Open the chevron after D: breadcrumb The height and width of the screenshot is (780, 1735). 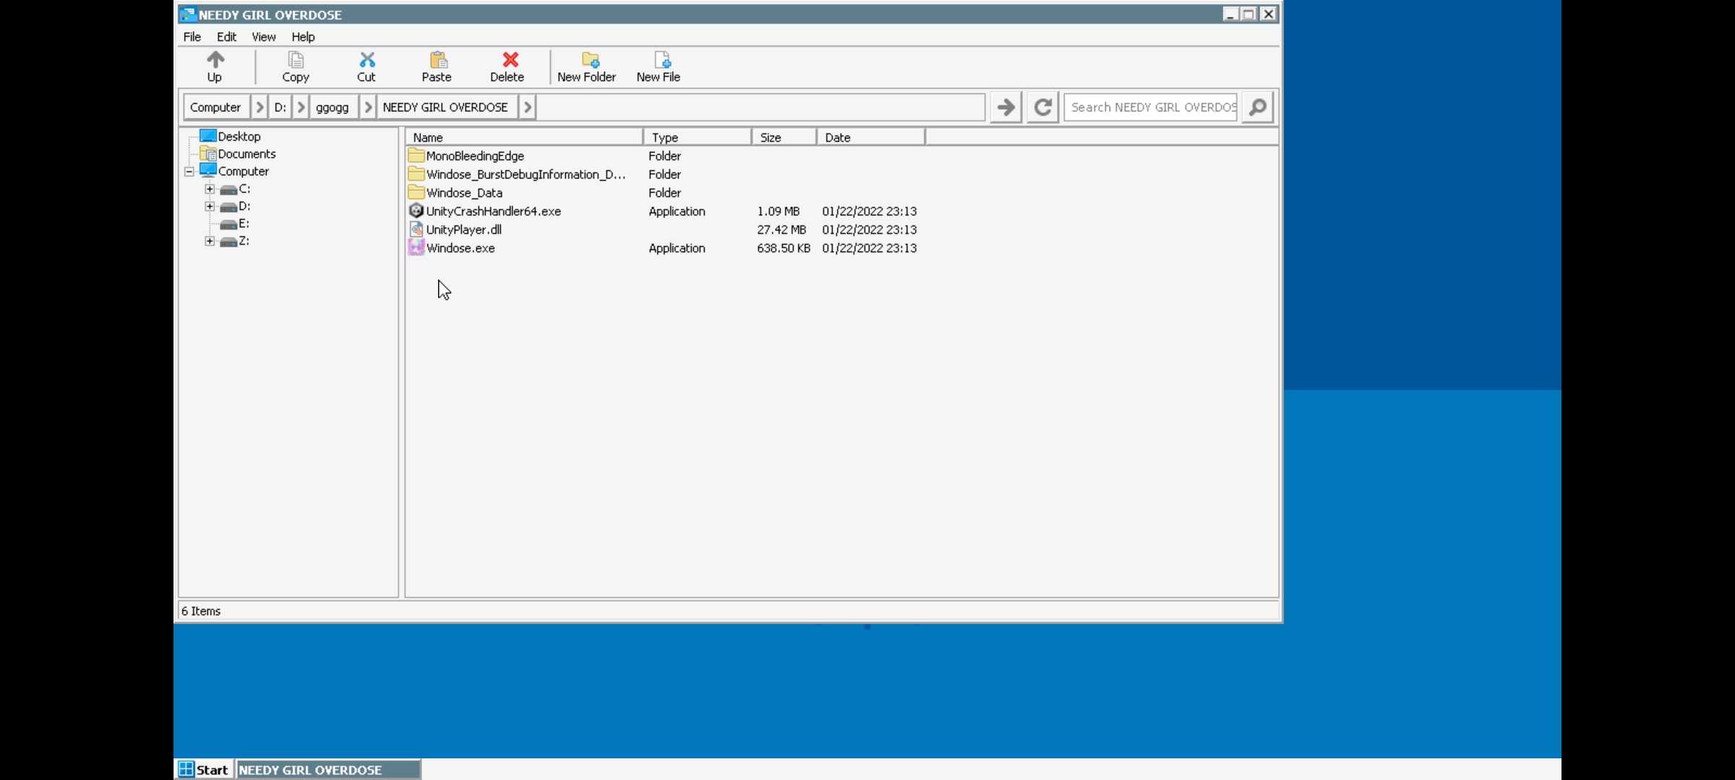301,108
